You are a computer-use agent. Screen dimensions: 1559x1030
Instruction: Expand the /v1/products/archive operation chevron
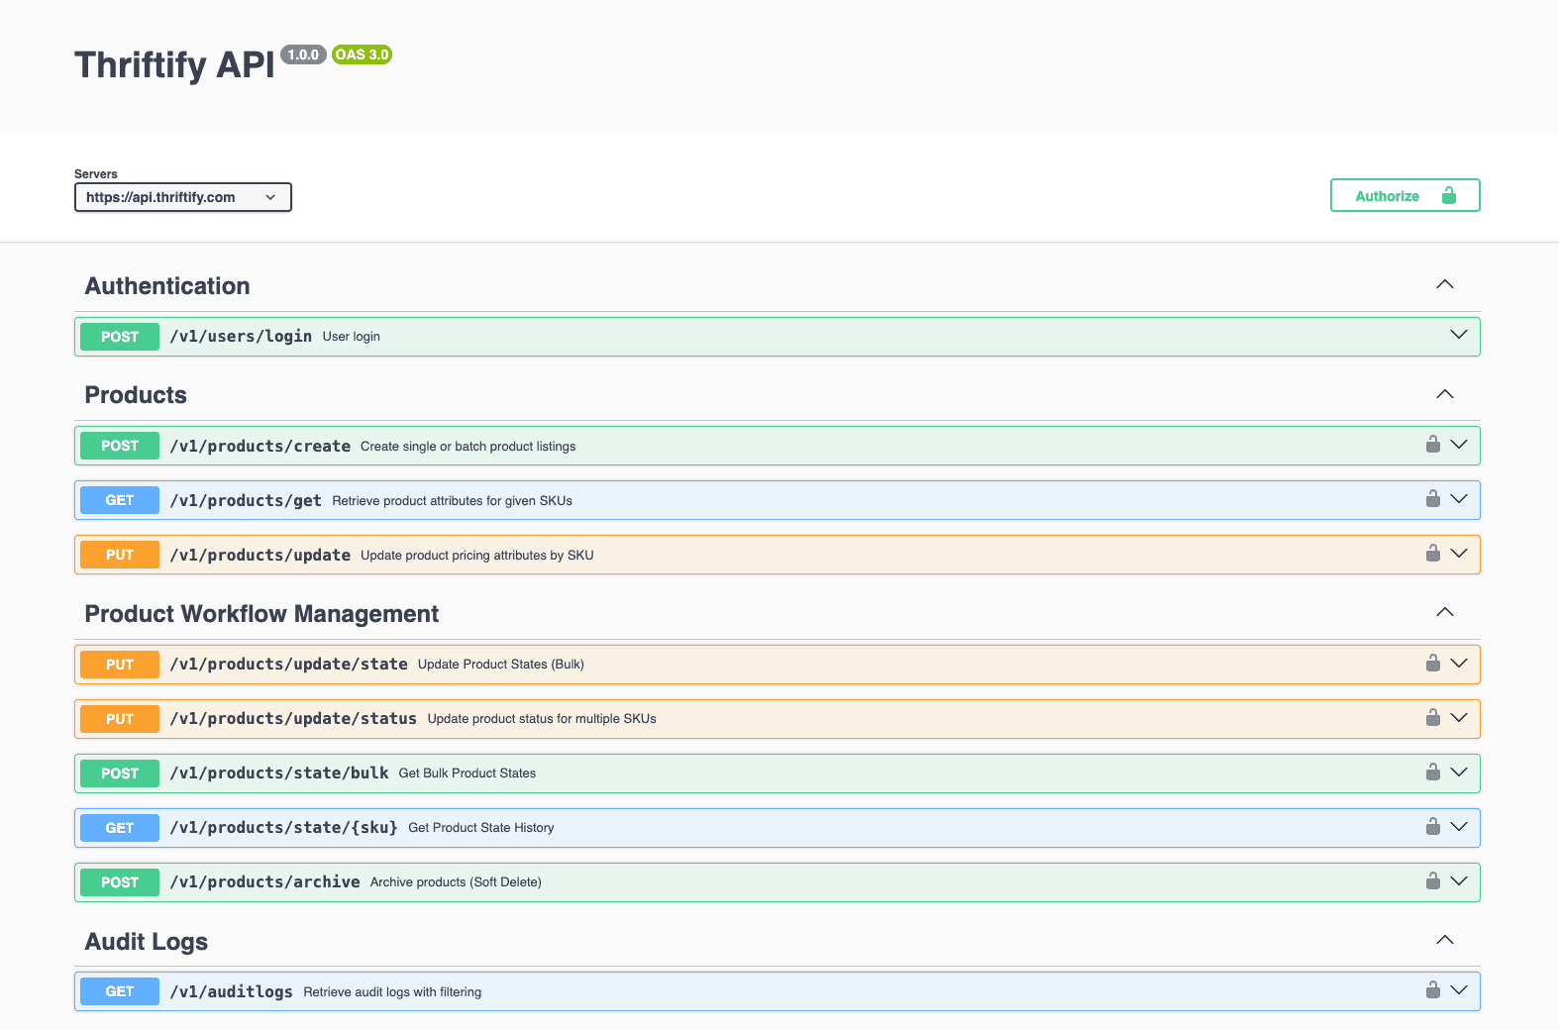tap(1459, 881)
